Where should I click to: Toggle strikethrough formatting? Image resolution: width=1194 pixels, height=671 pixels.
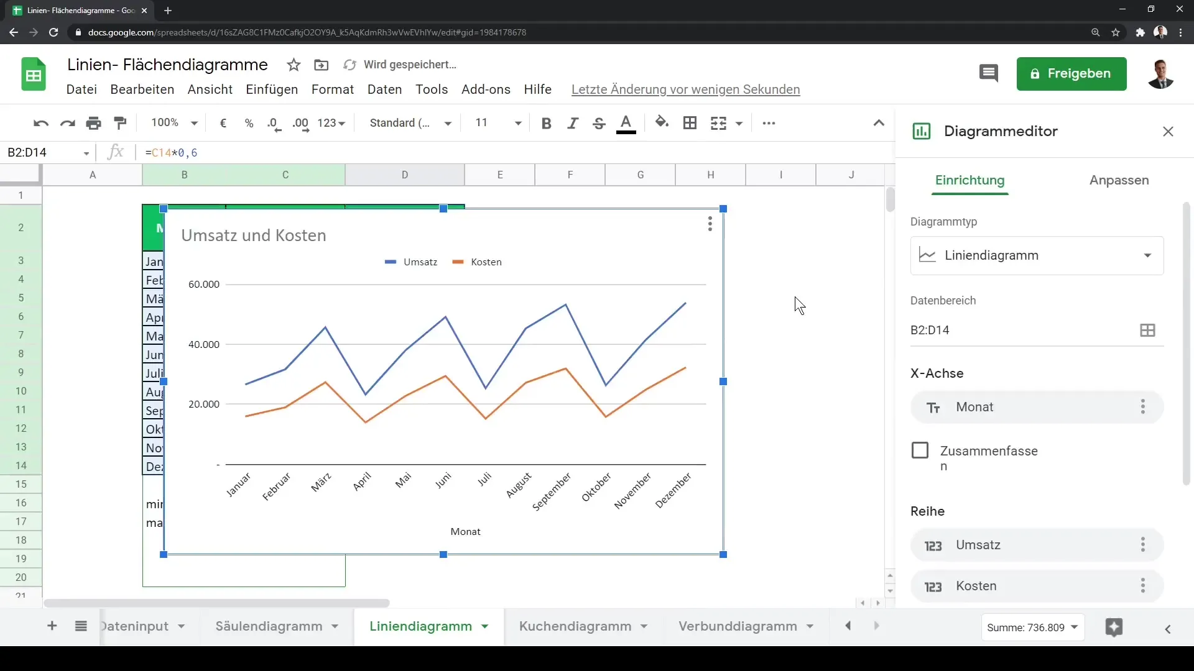(x=599, y=123)
